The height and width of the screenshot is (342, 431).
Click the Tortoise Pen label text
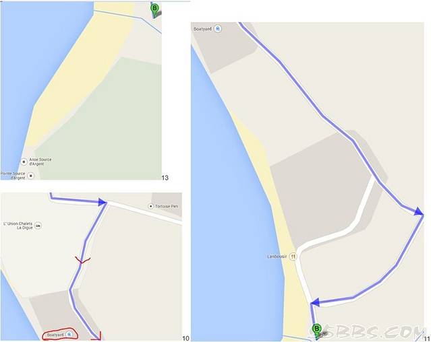point(167,206)
